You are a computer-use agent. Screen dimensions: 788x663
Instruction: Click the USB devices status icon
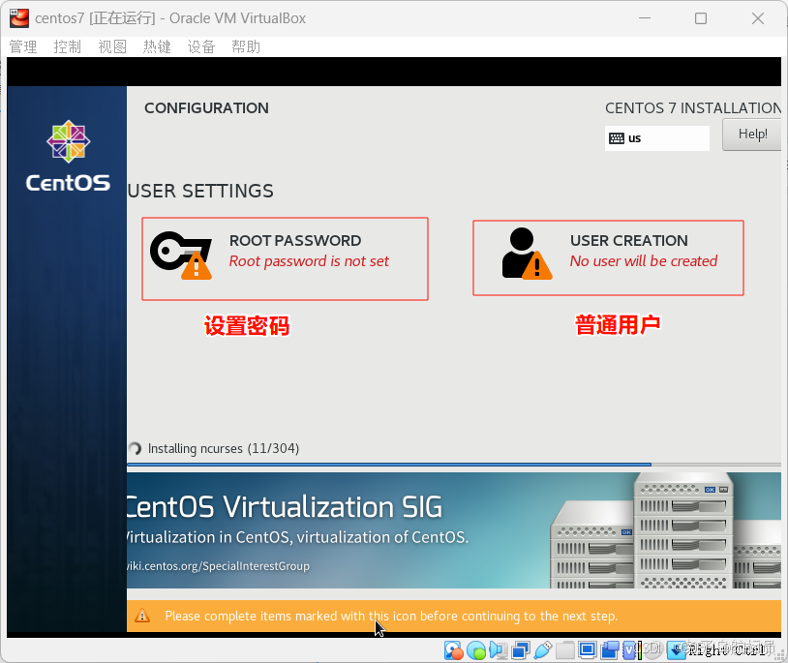pyautogui.click(x=543, y=650)
